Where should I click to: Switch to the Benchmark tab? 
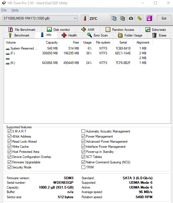click(x=19, y=35)
